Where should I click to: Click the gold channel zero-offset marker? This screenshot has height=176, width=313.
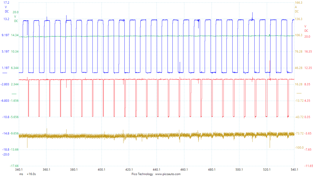click(299, 93)
